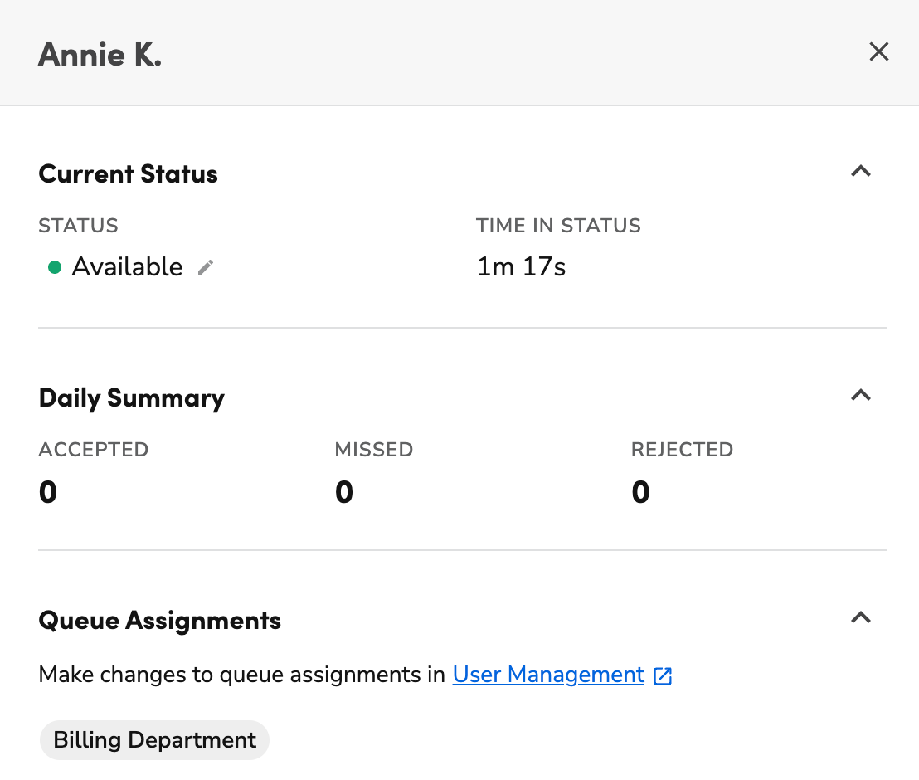The height and width of the screenshot is (780, 919).
Task: Open external link icon beside User Management
Action: point(663,675)
